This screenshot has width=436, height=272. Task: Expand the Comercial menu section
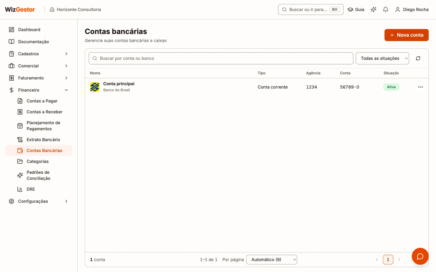(x=38, y=66)
